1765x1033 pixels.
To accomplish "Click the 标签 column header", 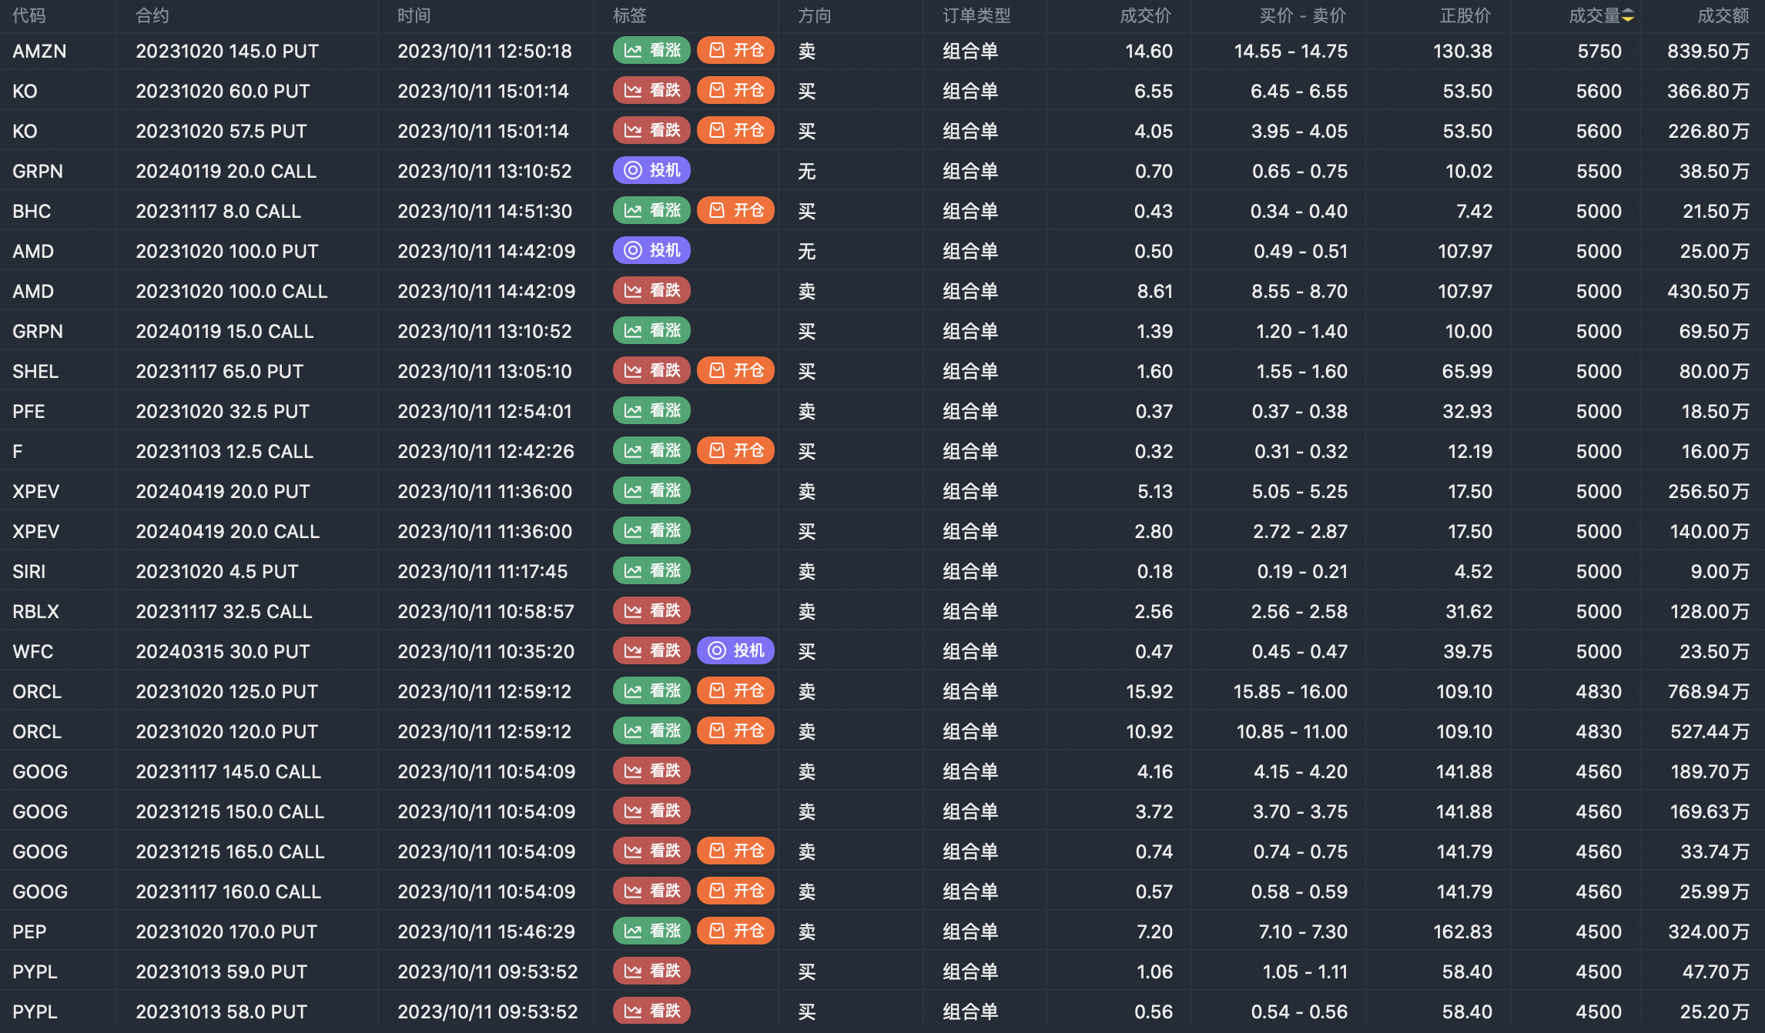I will click(x=630, y=16).
